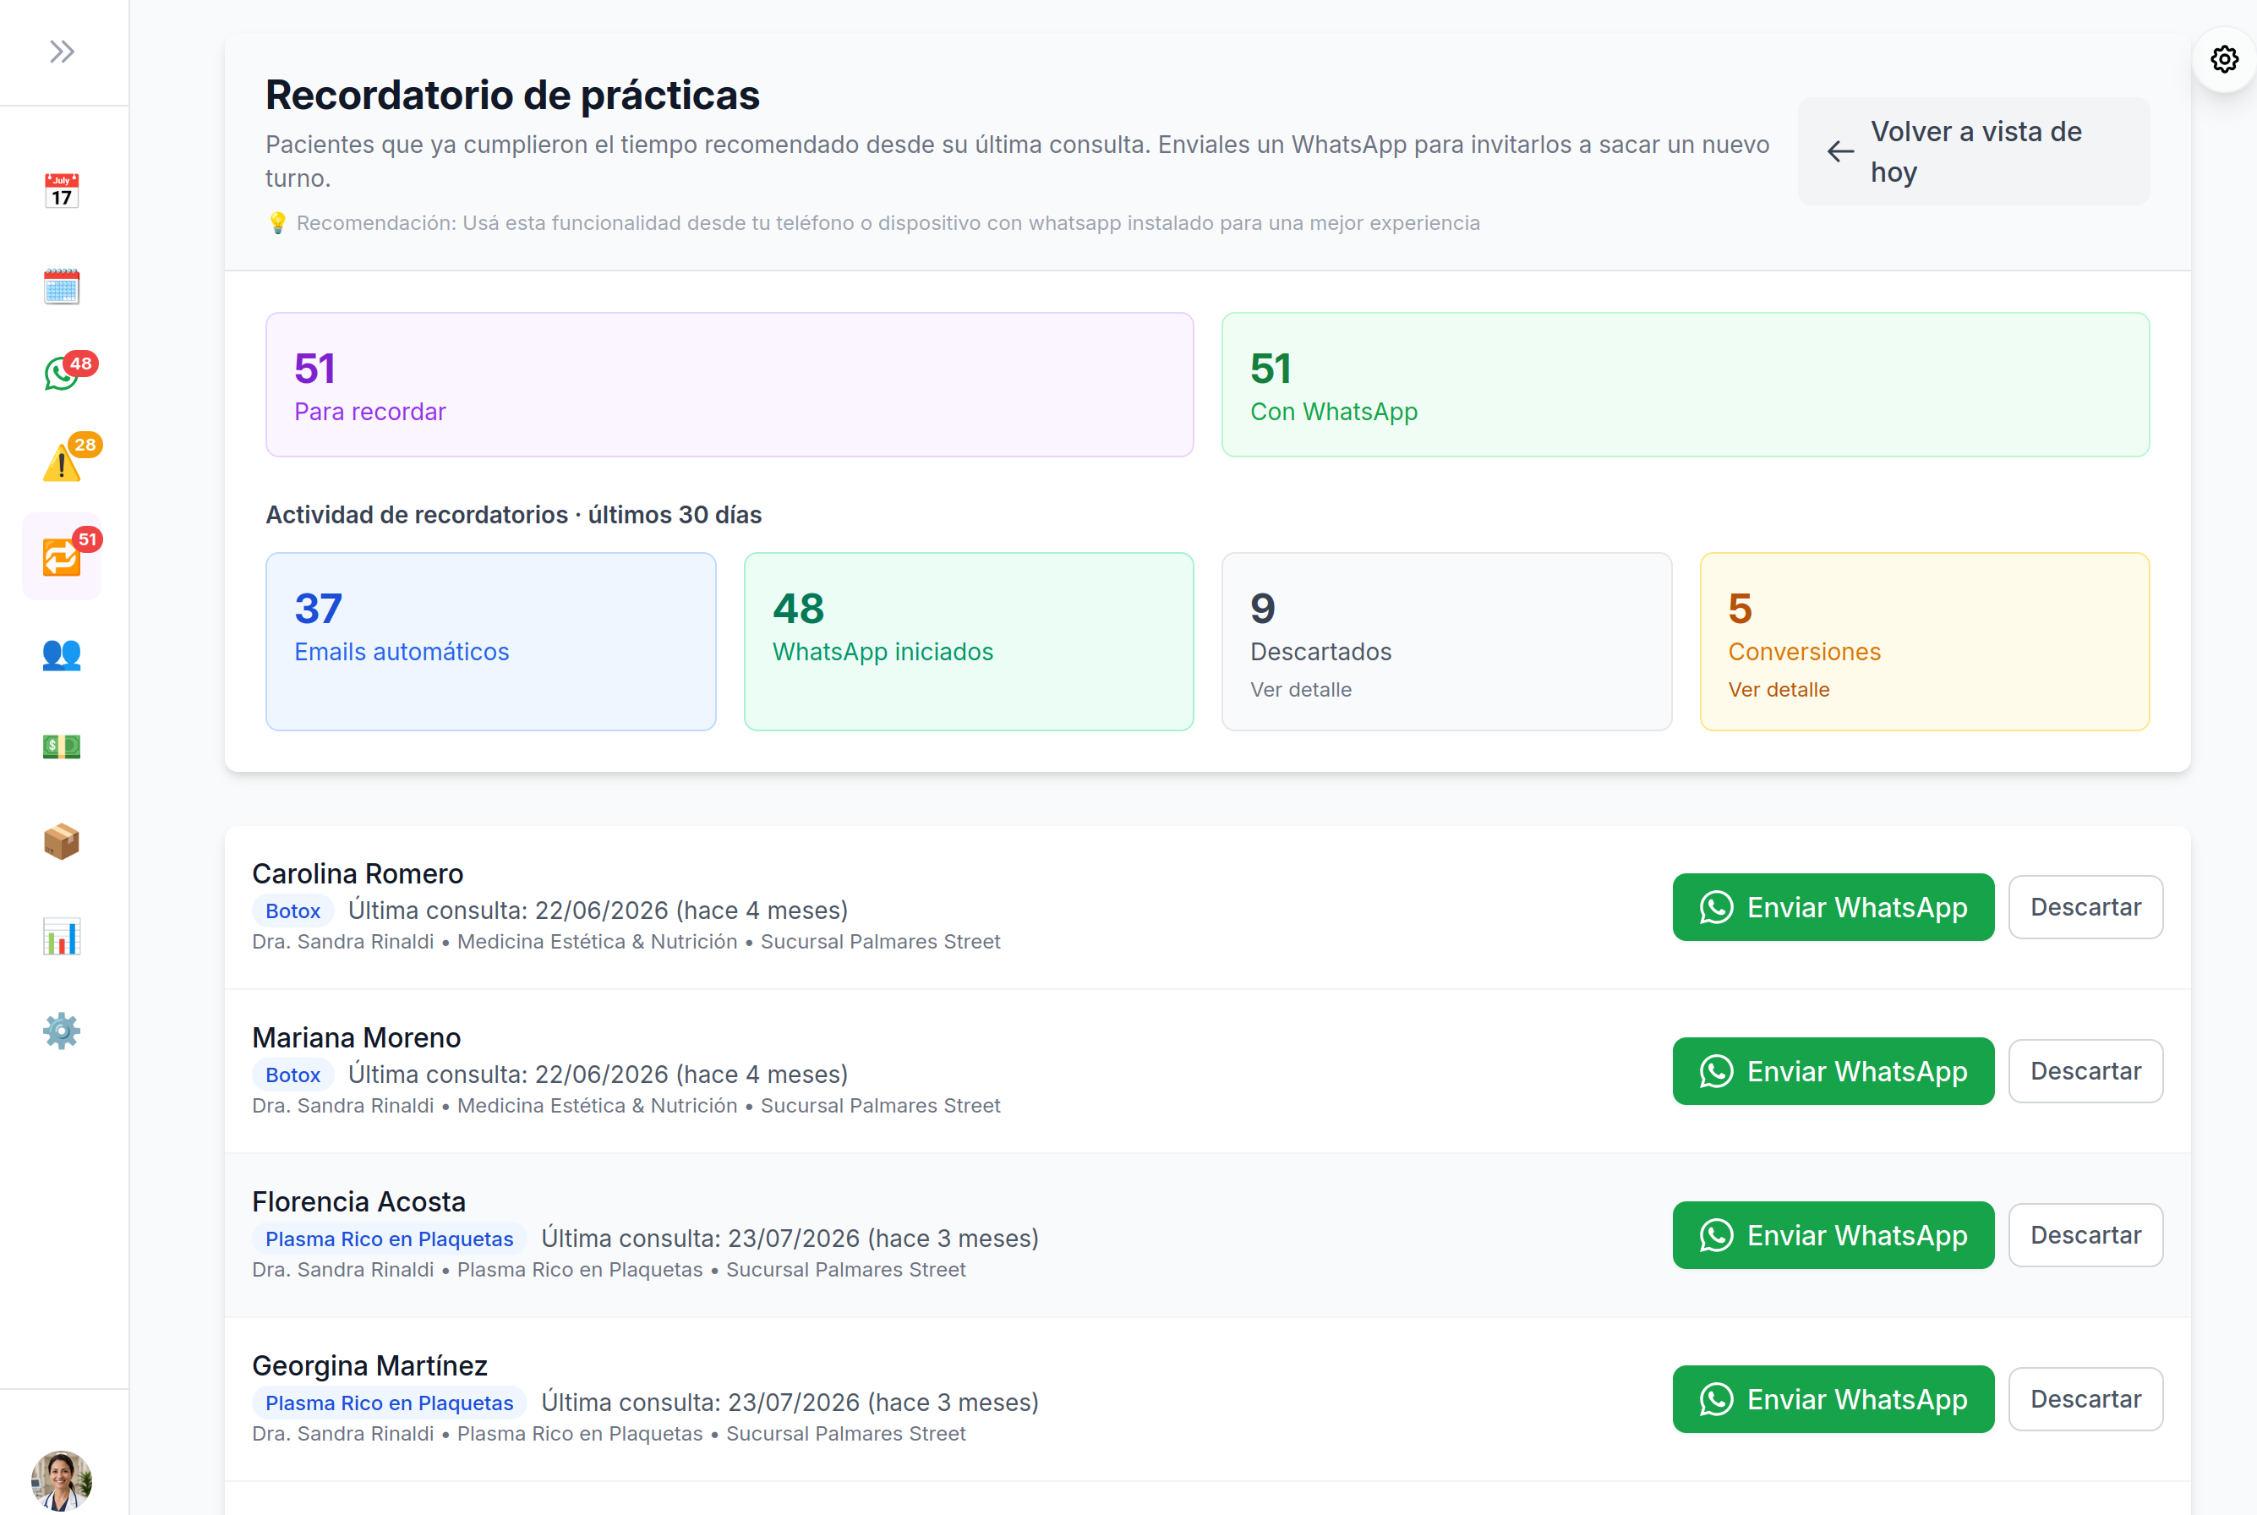Click the lightbulb Recomendación tip icon
This screenshot has width=2257, height=1515.
pos(277,223)
